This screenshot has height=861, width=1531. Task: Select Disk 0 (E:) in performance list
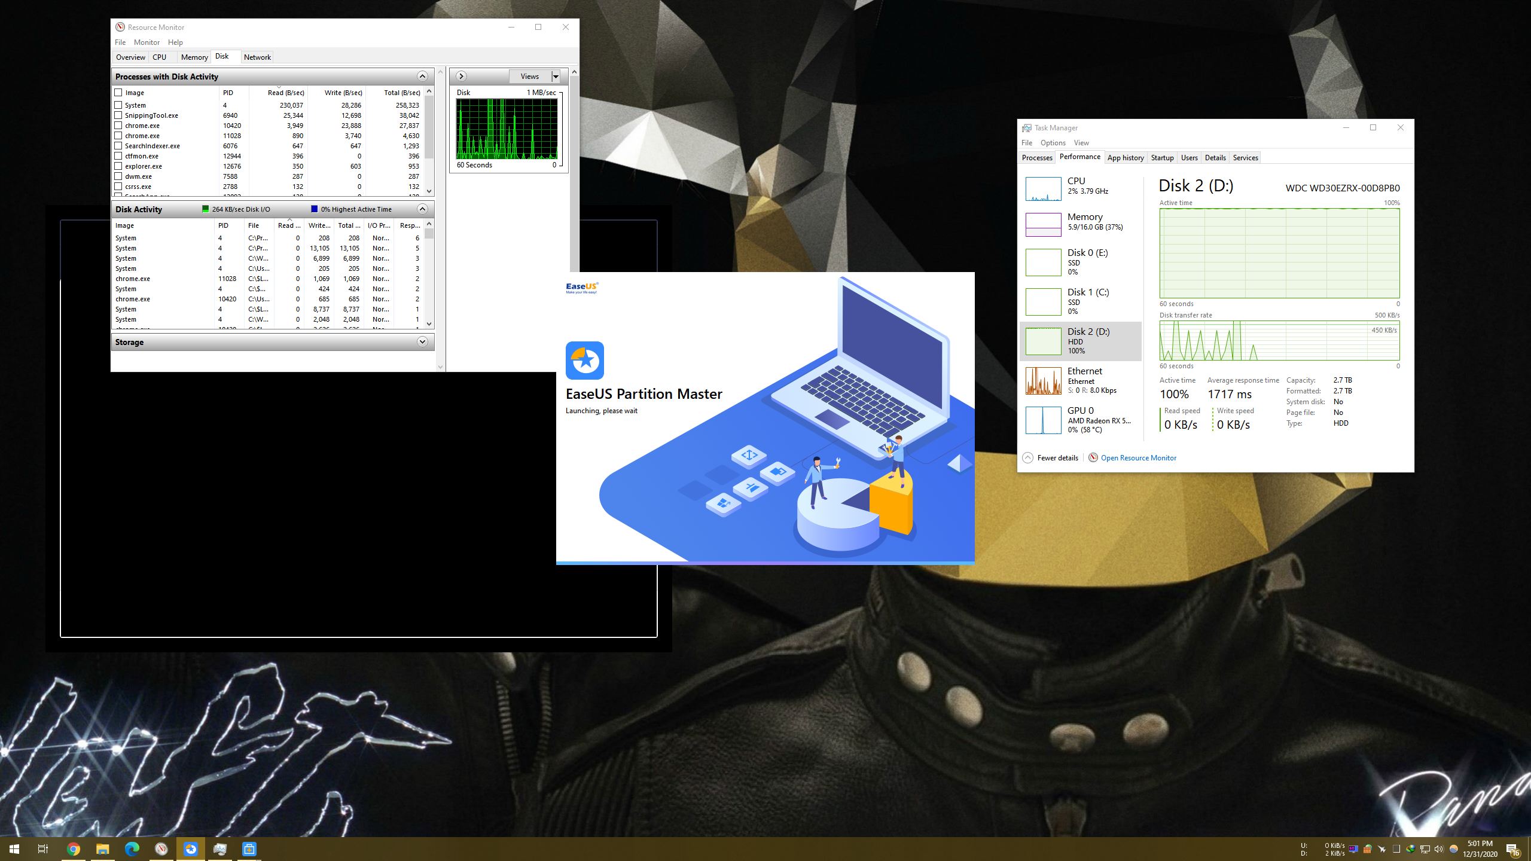tap(1080, 262)
